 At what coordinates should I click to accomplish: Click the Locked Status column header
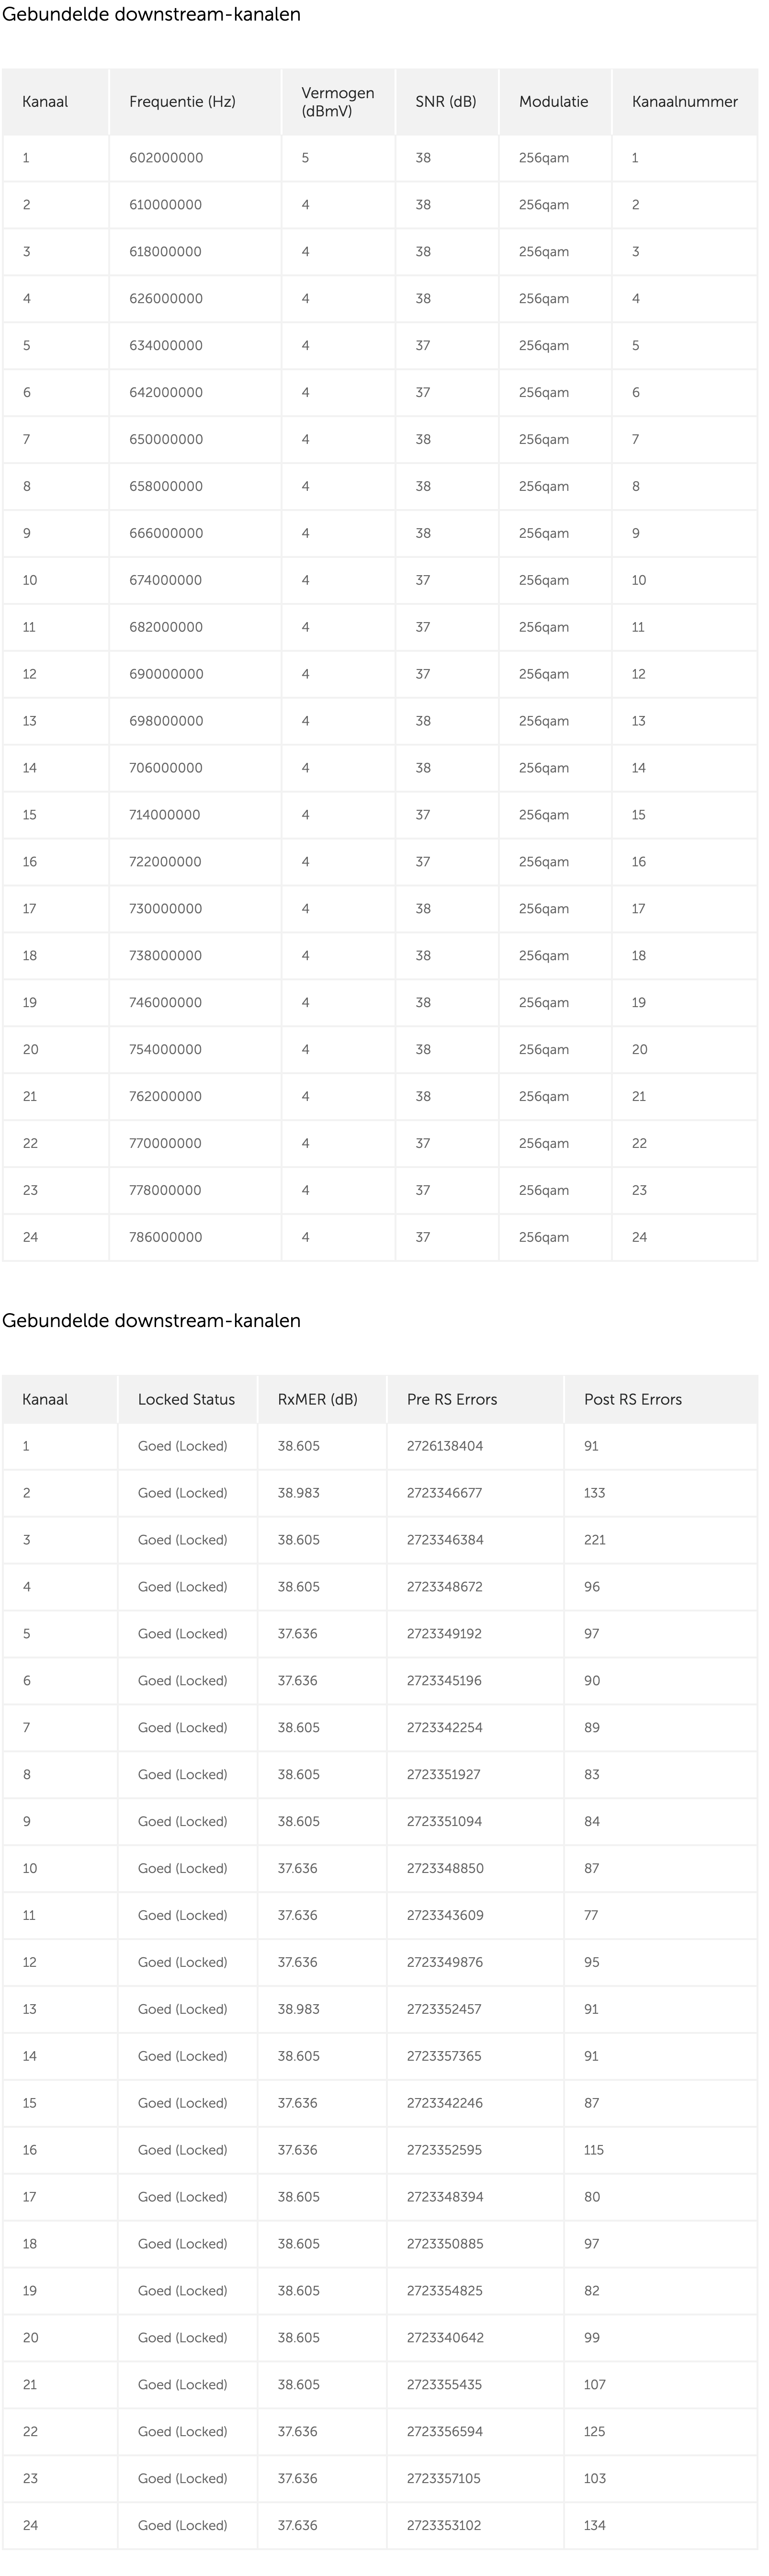tap(186, 1400)
